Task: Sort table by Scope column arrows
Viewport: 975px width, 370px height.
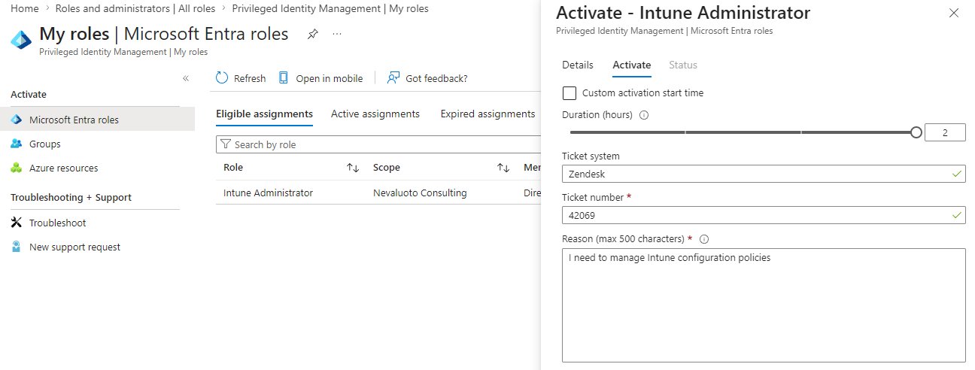Action: (x=503, y=168)
